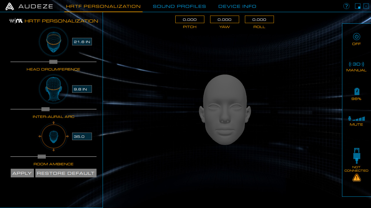Toggle the 3D manual mode icon
Image resolution: width=371 pixels, height=208 pixels.
357,64
